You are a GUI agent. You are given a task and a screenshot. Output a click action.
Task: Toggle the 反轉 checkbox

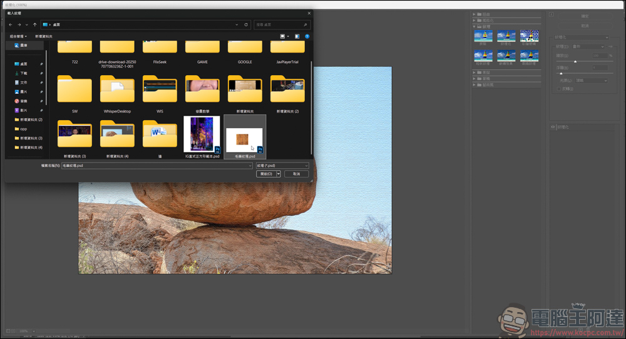pyautogui.click(x=559, y=89)
